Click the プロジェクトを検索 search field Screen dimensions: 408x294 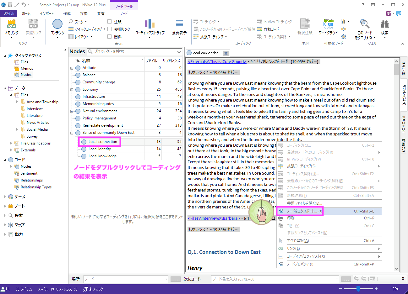pos(134,52)
